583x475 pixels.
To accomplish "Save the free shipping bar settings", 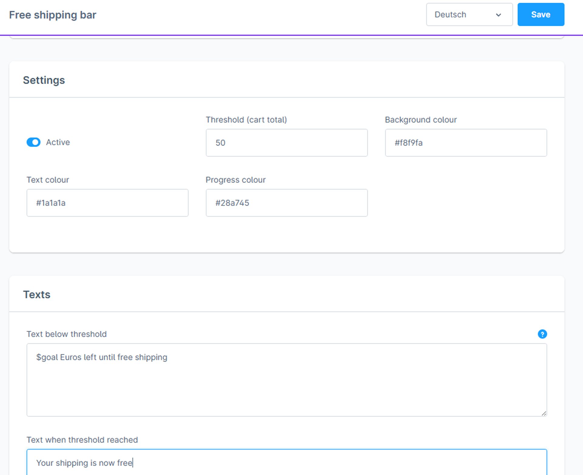I will 541,15.
